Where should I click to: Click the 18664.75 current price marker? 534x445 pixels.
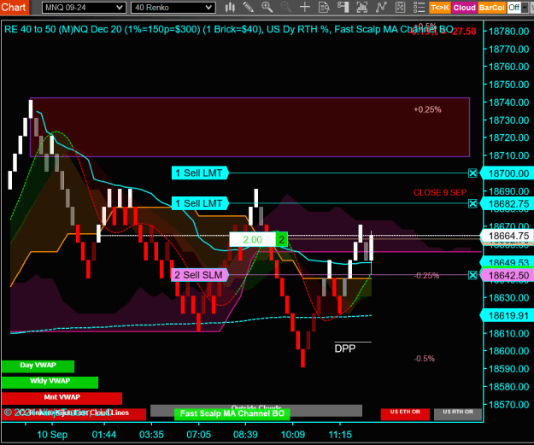507,236
